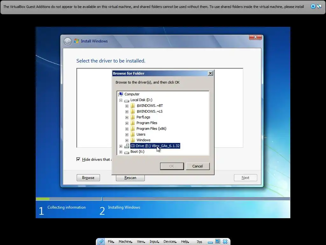
Task: Click the Local Disk (D:) drive icon
Action: [x=127, y=100]
